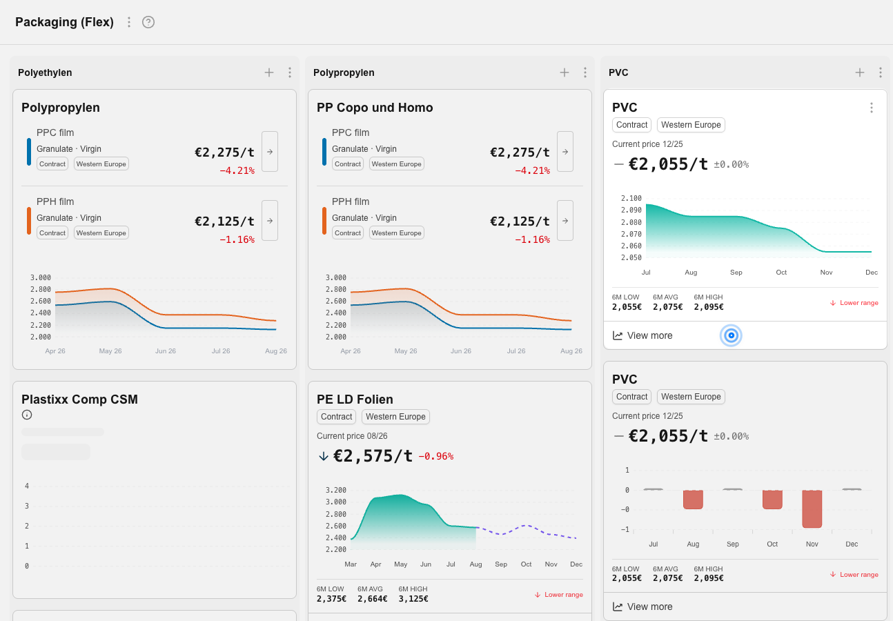Screen dimensions: 893x621
Task: Click View more on second PVC card
Action: pos(642,607)
